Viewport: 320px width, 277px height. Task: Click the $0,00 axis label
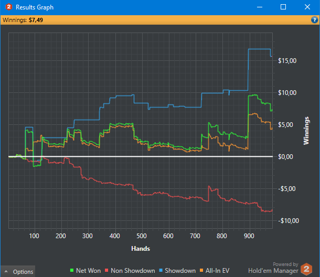click(x=285, y=156)
